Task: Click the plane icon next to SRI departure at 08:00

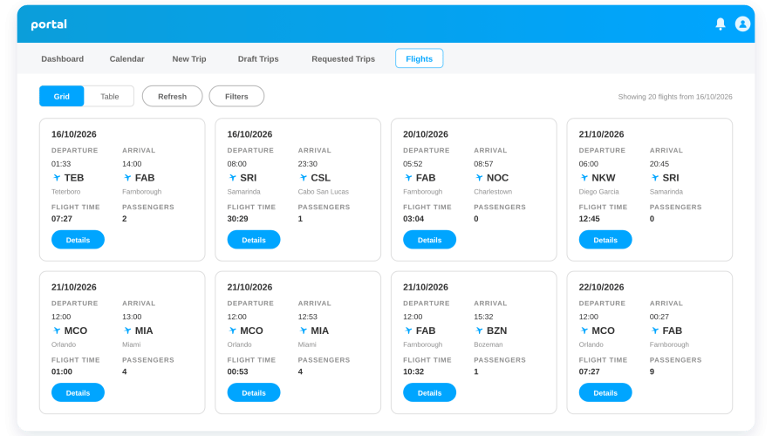Action: point(232,178)
